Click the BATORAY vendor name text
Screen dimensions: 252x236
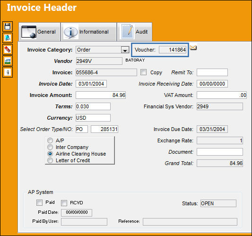(x=135, y=60)
